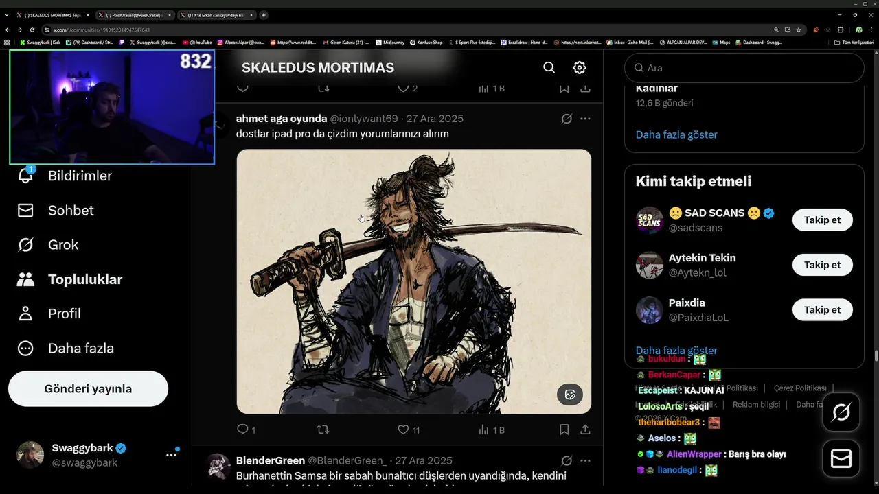Repost the ahmet aga oyunda post
879x494 pixels.
(x=323, y=430)
